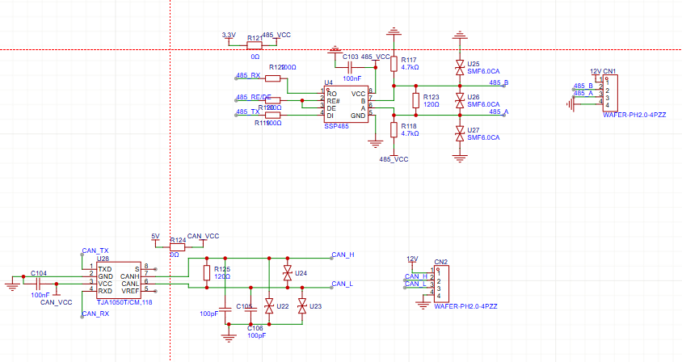Viewport: 682px width, 362px height.
Task: Select TVS diode U26 symbol
Action: pos(460,100)
